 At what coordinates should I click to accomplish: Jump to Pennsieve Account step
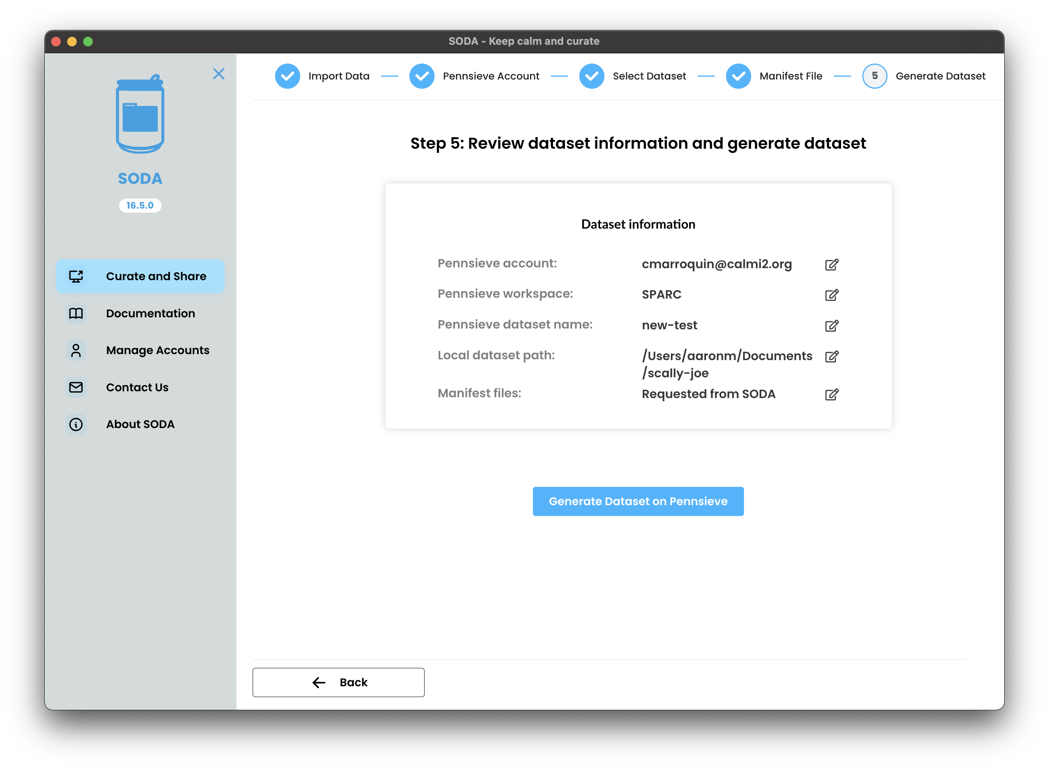[422, 76]
